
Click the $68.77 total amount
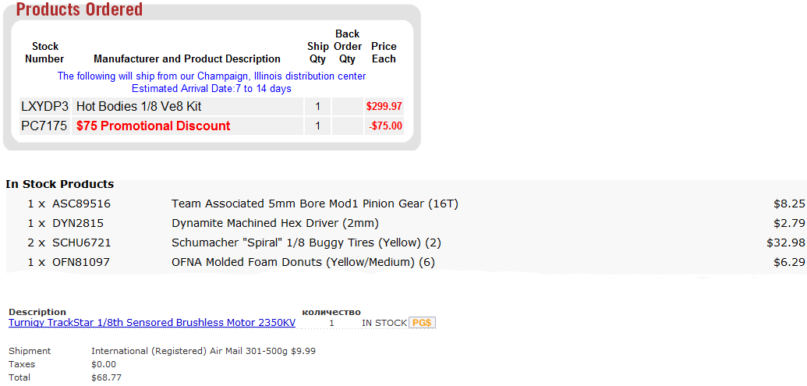106,377
